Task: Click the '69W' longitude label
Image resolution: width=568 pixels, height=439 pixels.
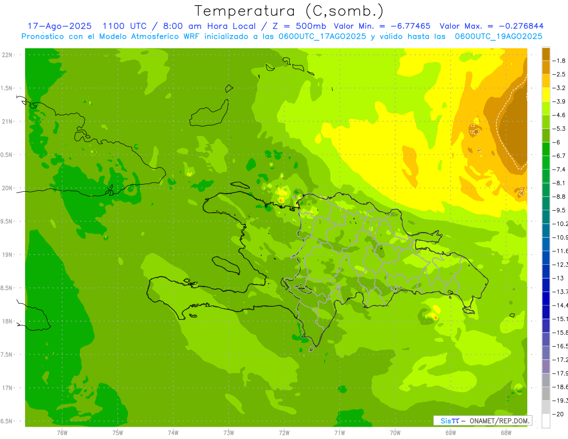Action: (x=451, y=432)
